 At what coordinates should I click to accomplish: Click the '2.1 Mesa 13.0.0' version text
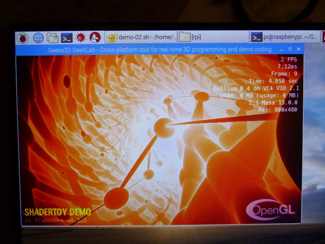[x=273, y=103]
